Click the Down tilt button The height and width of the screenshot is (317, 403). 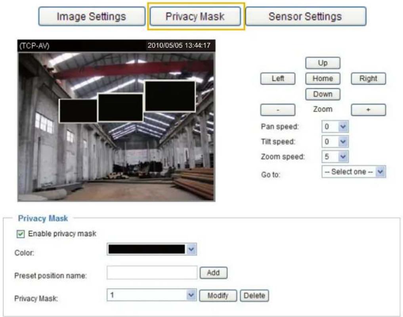coord(323,94)
